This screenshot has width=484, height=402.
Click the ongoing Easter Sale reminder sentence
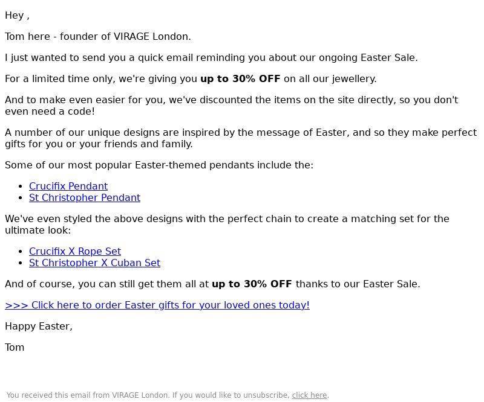[x=211, y=57]
